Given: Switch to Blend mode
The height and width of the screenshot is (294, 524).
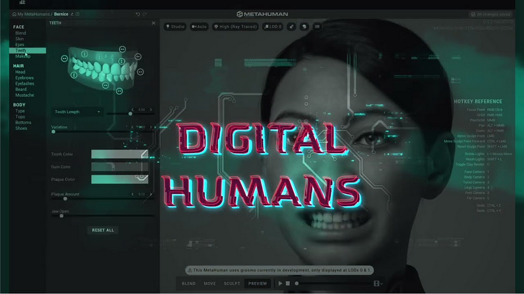Looking at the screenshot, I should tap(189, 284).
